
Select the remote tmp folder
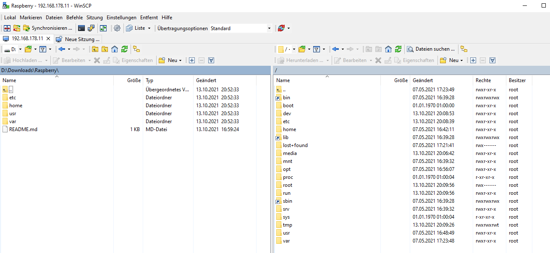pos(287,225)
